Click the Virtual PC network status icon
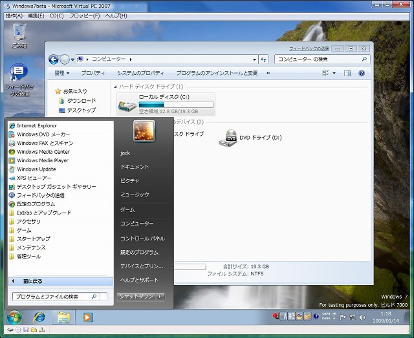Viewport: 414px width, 338px height. click(41, 330)
